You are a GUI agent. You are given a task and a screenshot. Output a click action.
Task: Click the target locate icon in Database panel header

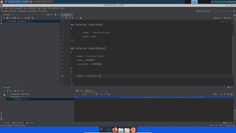coord(48,15)
